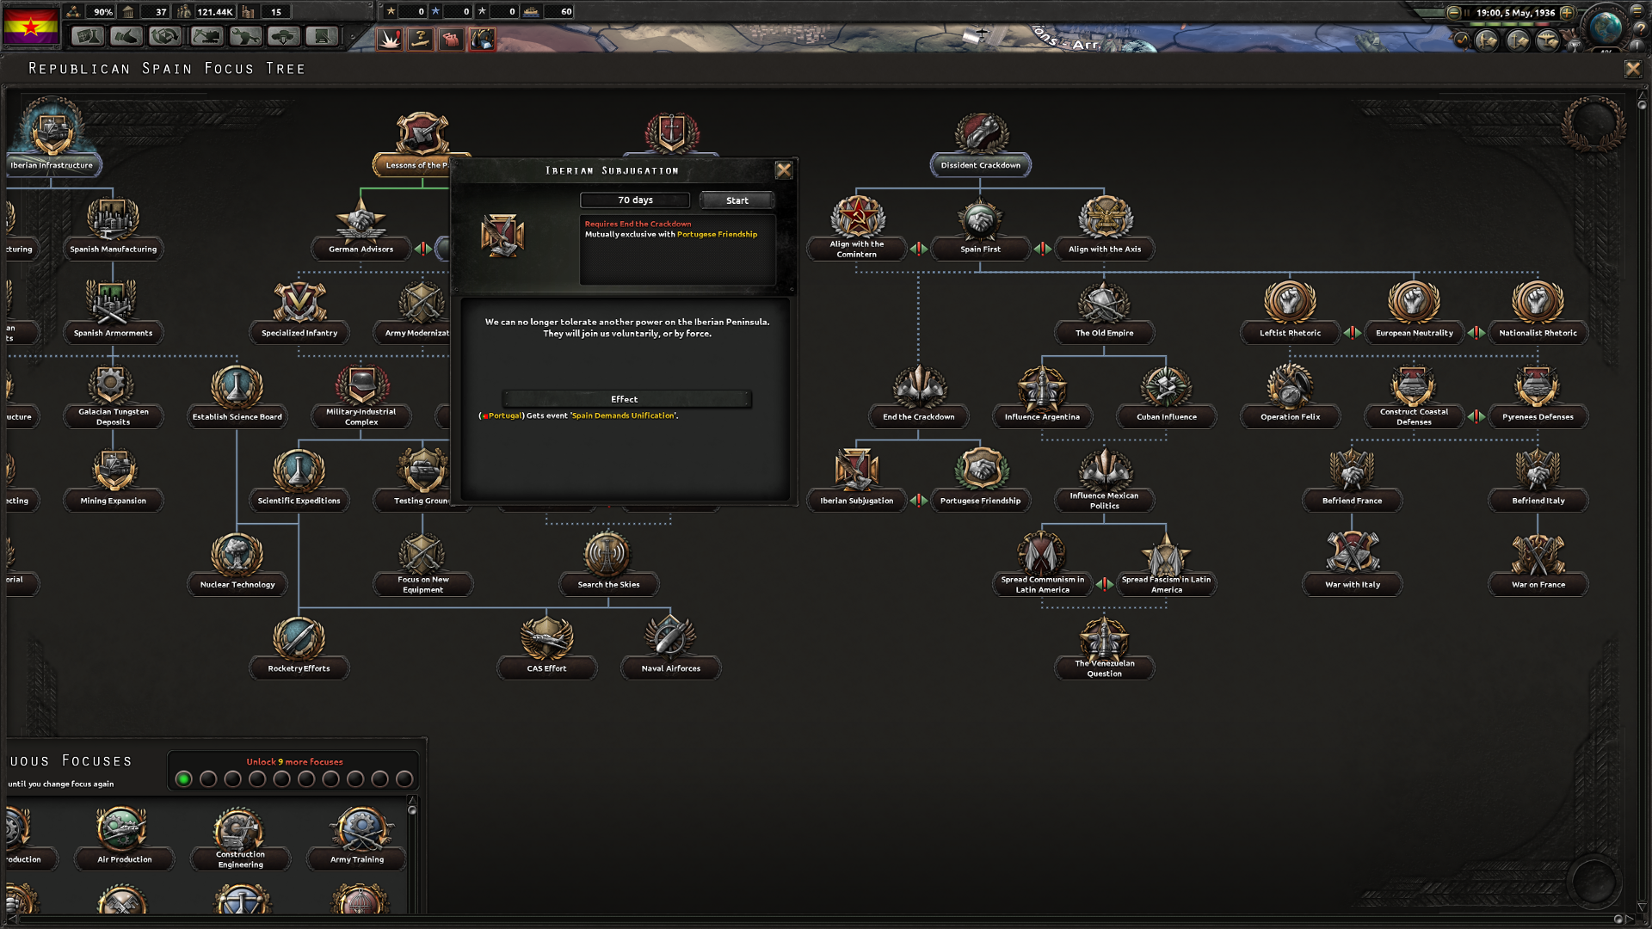Select Align with the Axis focus
1652x929 pixels.
(1105, 228)
